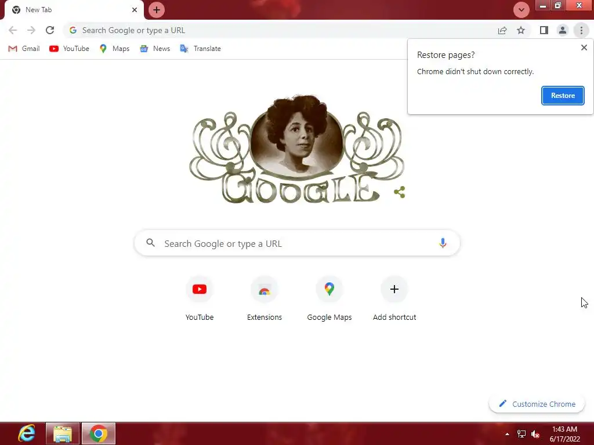Bookmark this tab with the star icon

click(521, 30)
